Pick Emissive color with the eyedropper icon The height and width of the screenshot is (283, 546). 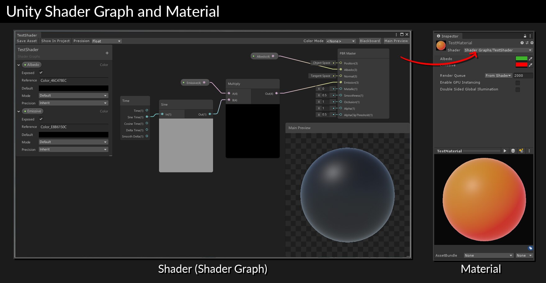530,65
